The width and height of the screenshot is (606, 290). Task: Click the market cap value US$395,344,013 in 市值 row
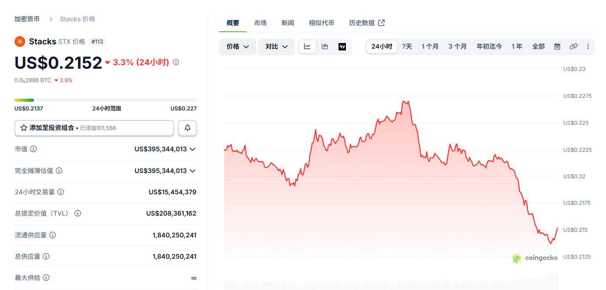click(160, 149)
